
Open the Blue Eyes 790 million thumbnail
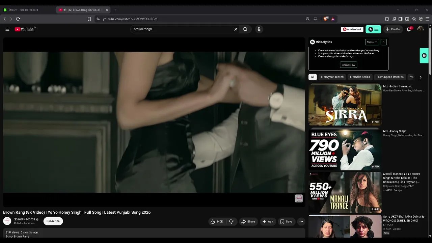[x=345, y=149]
